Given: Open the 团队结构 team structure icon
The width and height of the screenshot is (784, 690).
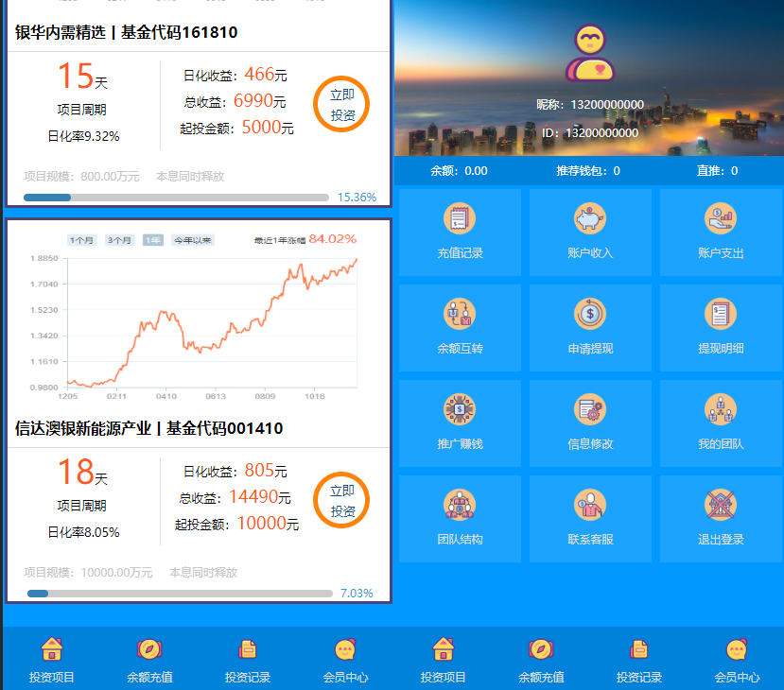Looking at the screenshot, I should [460, 505].
